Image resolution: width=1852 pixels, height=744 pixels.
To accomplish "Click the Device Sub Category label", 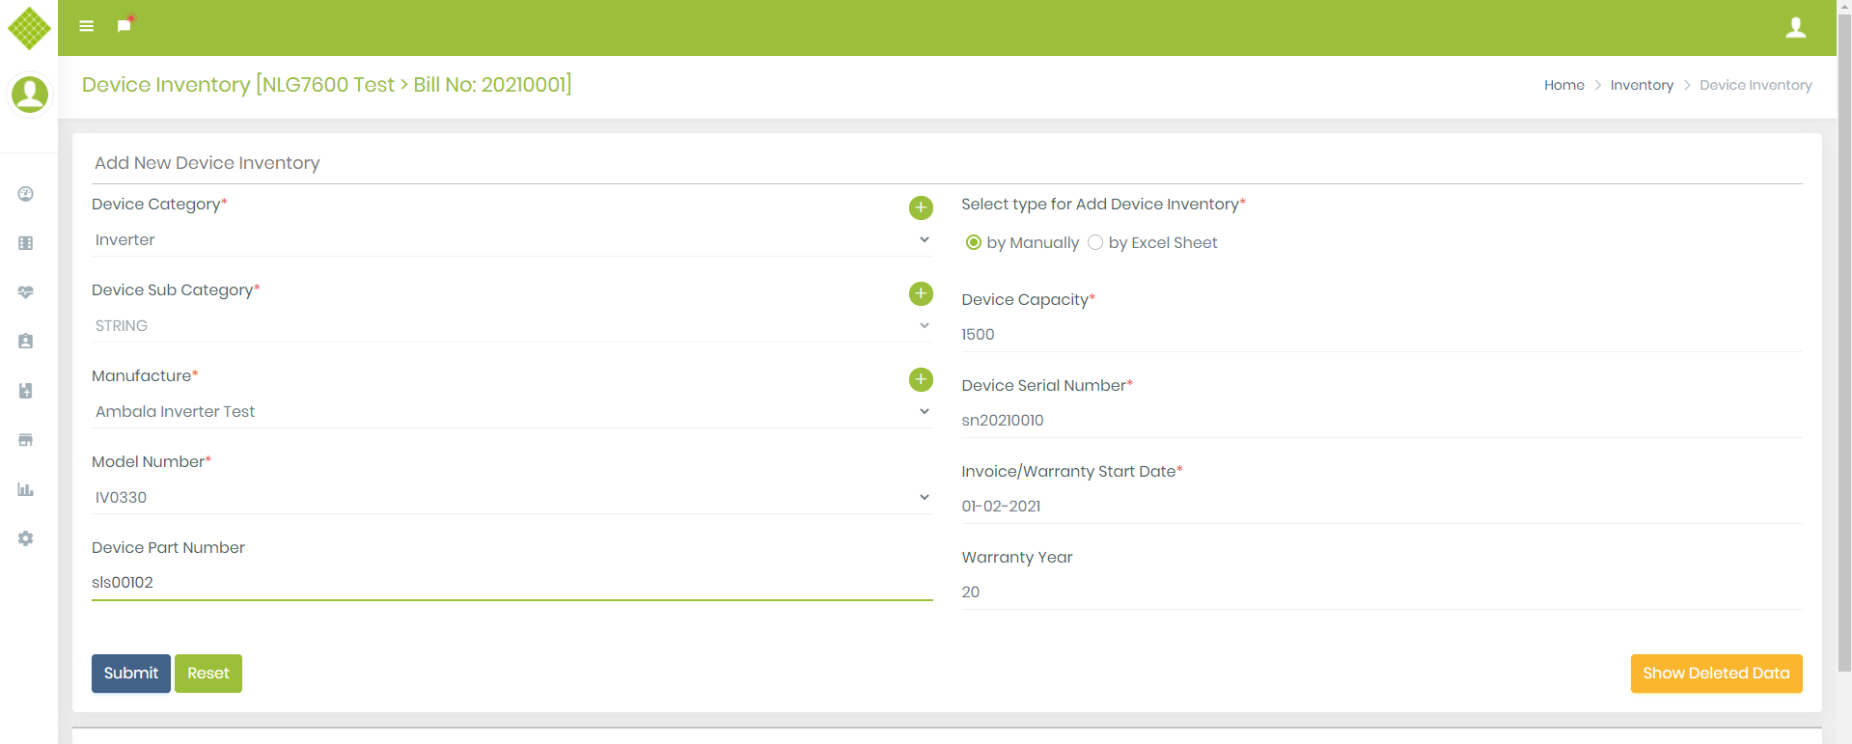I will click(x=176, y=289).
